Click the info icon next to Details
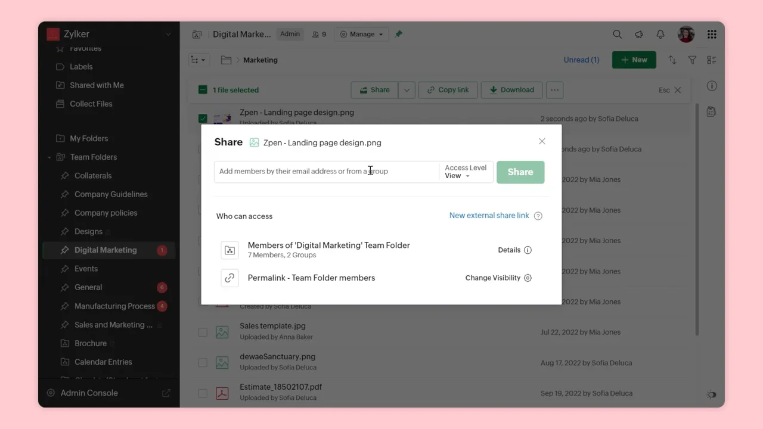763x429 pixels. point(528,250)
